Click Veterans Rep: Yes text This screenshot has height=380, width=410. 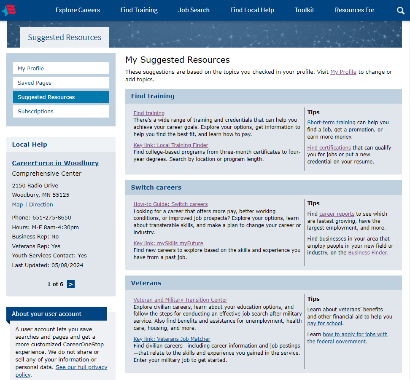click(x=36, y=246)
